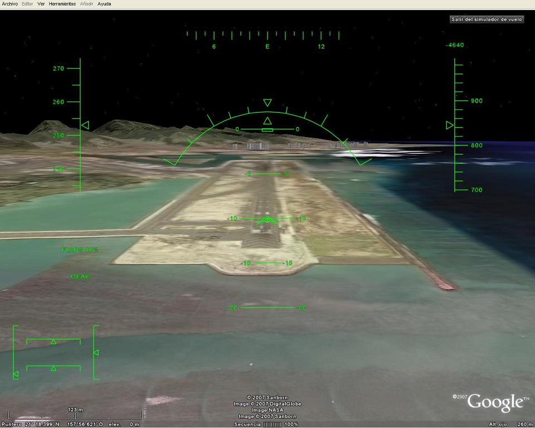Click the FLAPS status text
The width and height of the screenshot is (535, 428).
80,250
